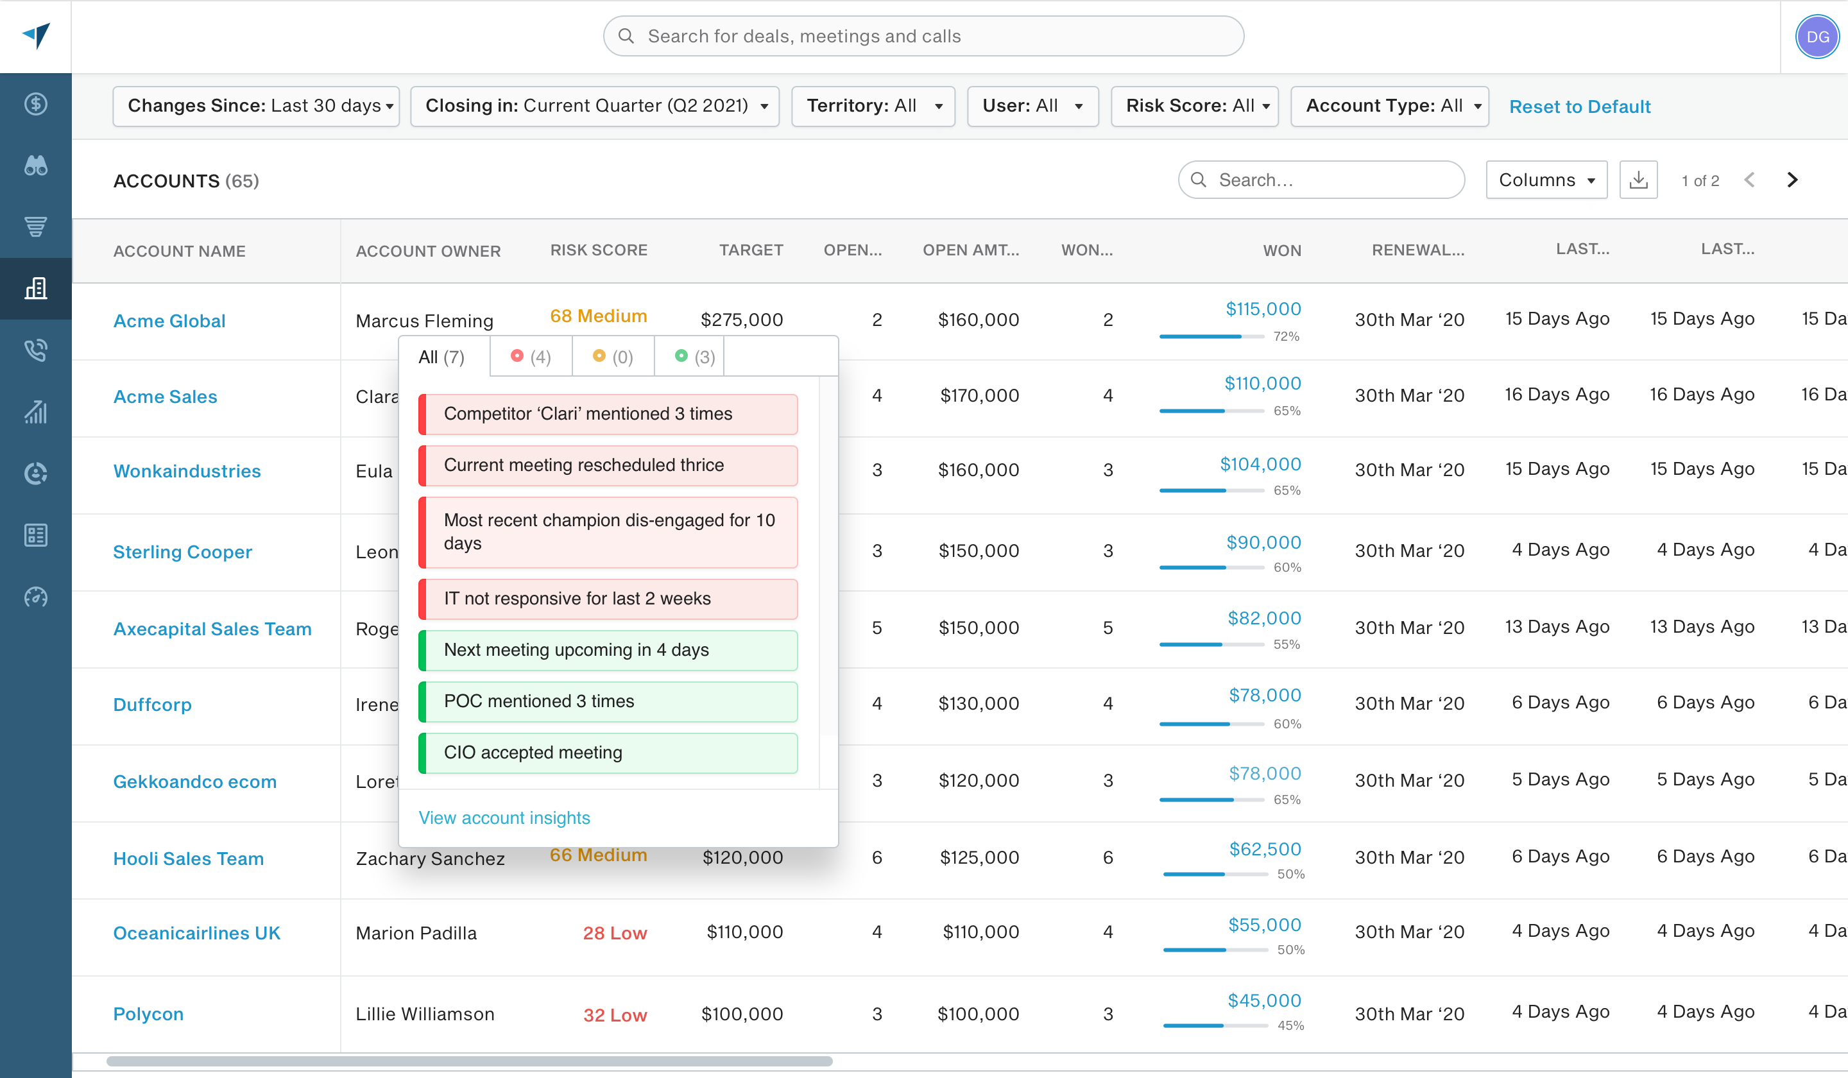Open the Oceanicairlines UK account

(196, 934)
